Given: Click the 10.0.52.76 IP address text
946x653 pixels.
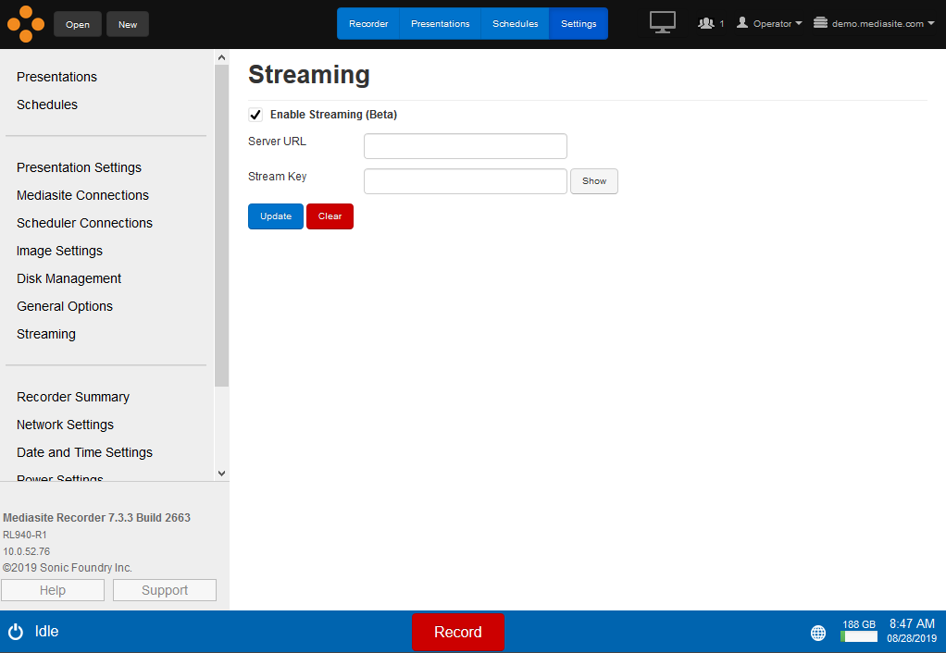Looking at the screenshot, I should 27,551.
